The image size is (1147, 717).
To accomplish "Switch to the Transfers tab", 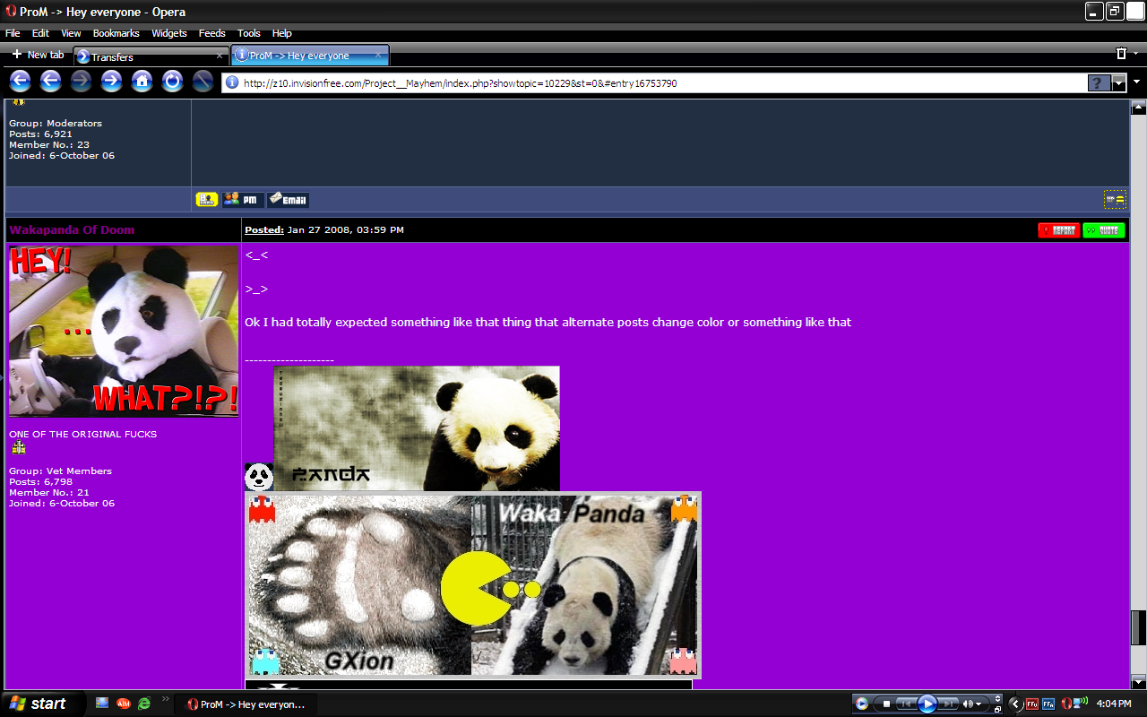I will [143, 56].
